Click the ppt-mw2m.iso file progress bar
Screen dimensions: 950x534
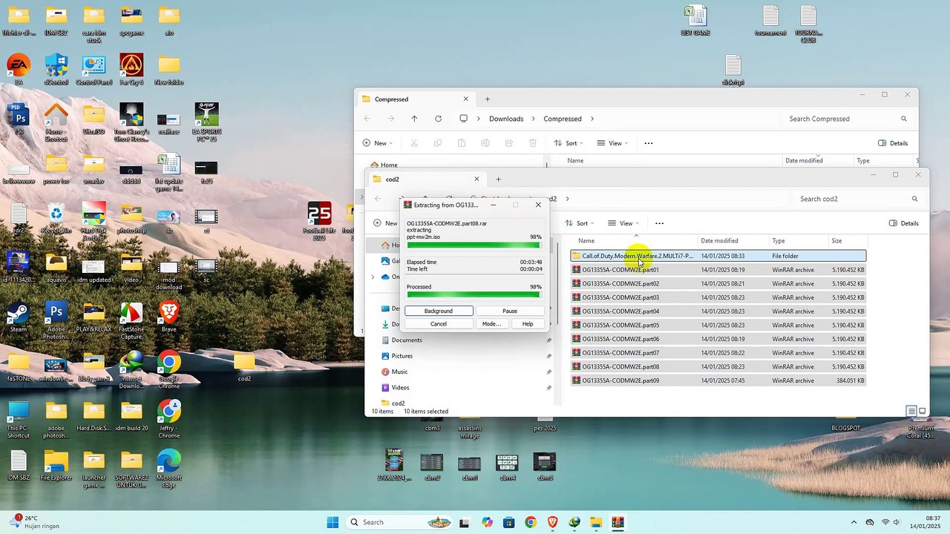pos(474,245)
